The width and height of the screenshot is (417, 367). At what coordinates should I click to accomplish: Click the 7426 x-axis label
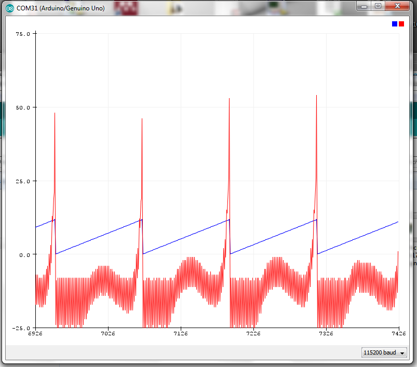click(398, 335)
